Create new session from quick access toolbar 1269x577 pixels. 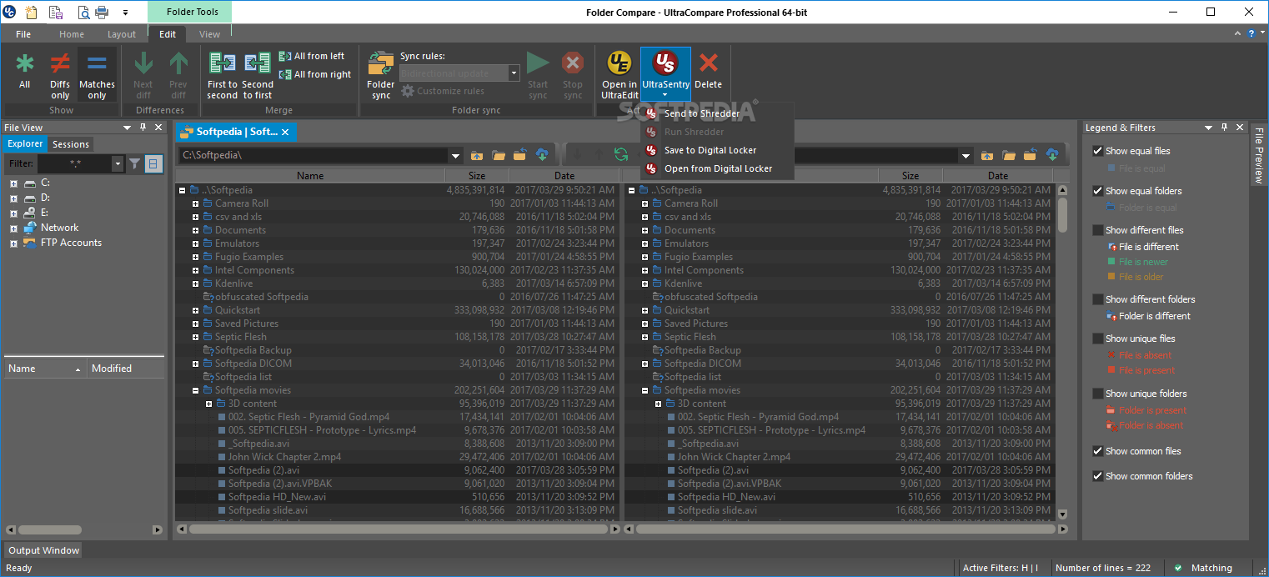tap(33, 12)
